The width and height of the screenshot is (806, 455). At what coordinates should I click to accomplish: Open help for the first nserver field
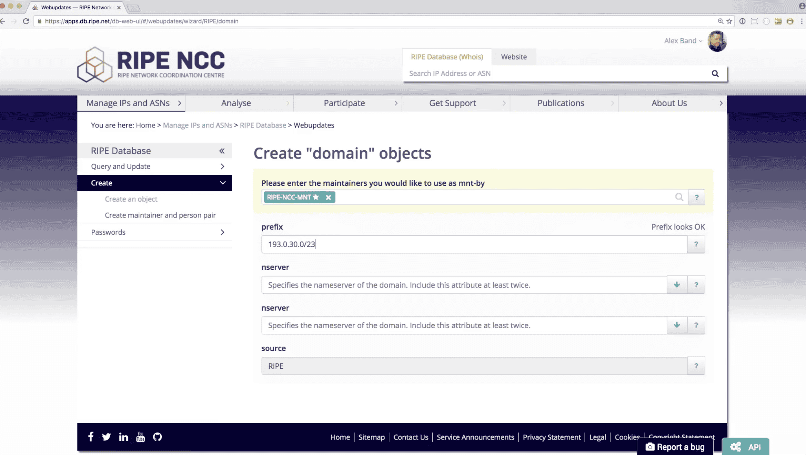click(696, 285)
